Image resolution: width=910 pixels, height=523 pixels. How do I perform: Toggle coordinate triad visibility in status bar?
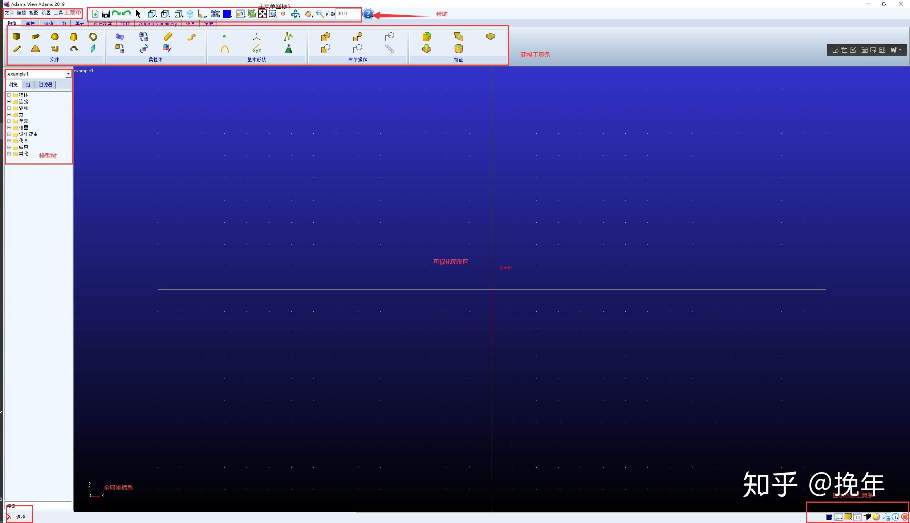point(838,517)
